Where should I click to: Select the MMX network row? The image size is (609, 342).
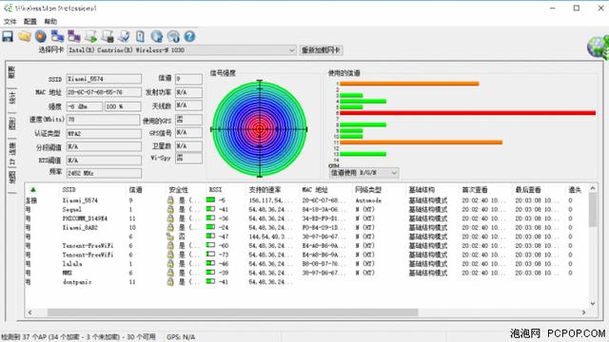click(306, 273)
